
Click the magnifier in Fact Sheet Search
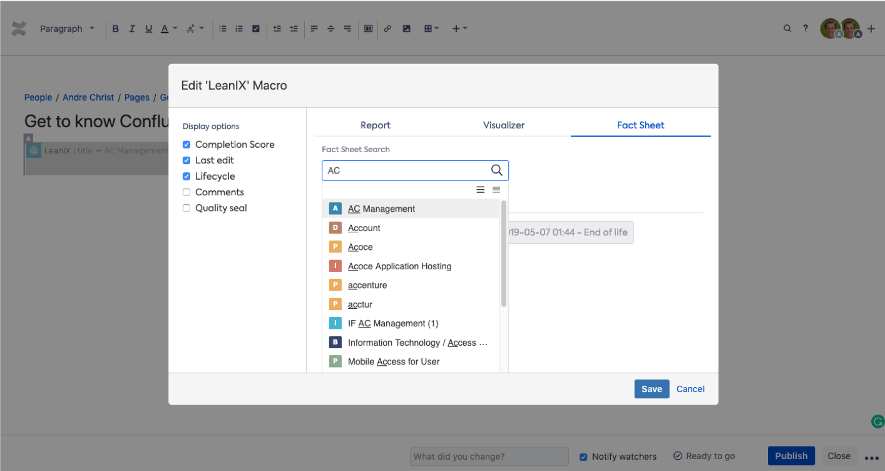[497, 170]
